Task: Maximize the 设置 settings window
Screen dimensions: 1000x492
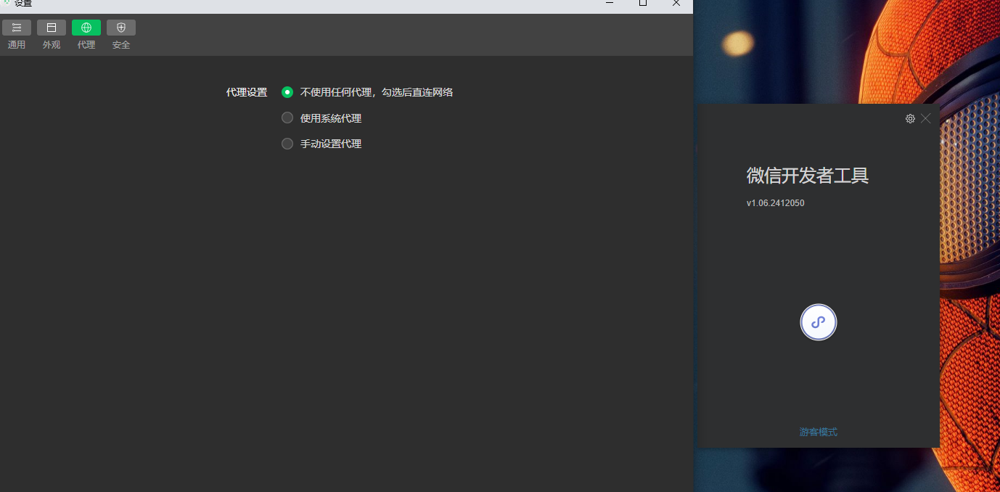Action: click(x=643, y=3)
